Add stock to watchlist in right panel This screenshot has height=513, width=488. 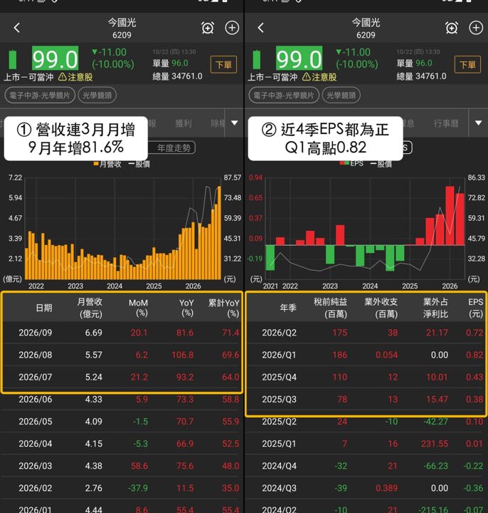point(476,28)
